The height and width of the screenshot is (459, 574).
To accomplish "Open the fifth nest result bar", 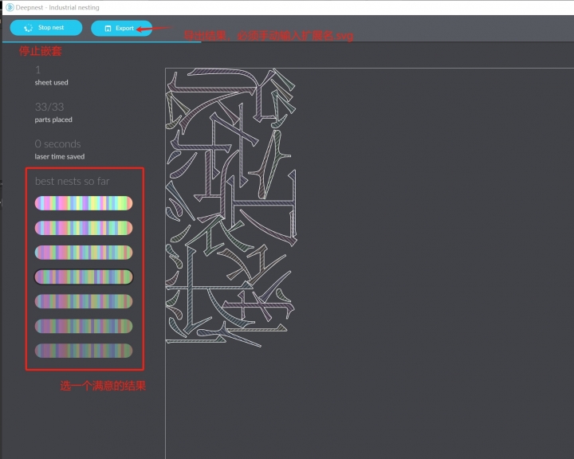I will coord(83,301).
